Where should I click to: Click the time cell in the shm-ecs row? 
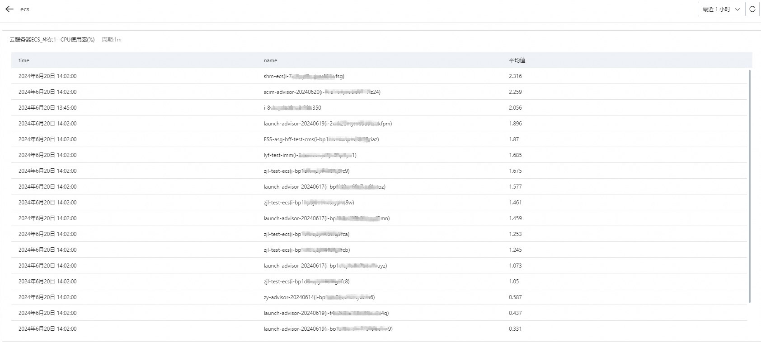tap(47, 76)
